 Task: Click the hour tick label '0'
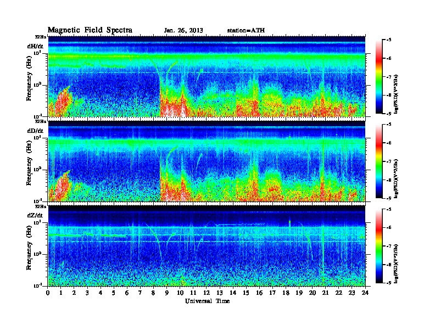click(48, 293)
